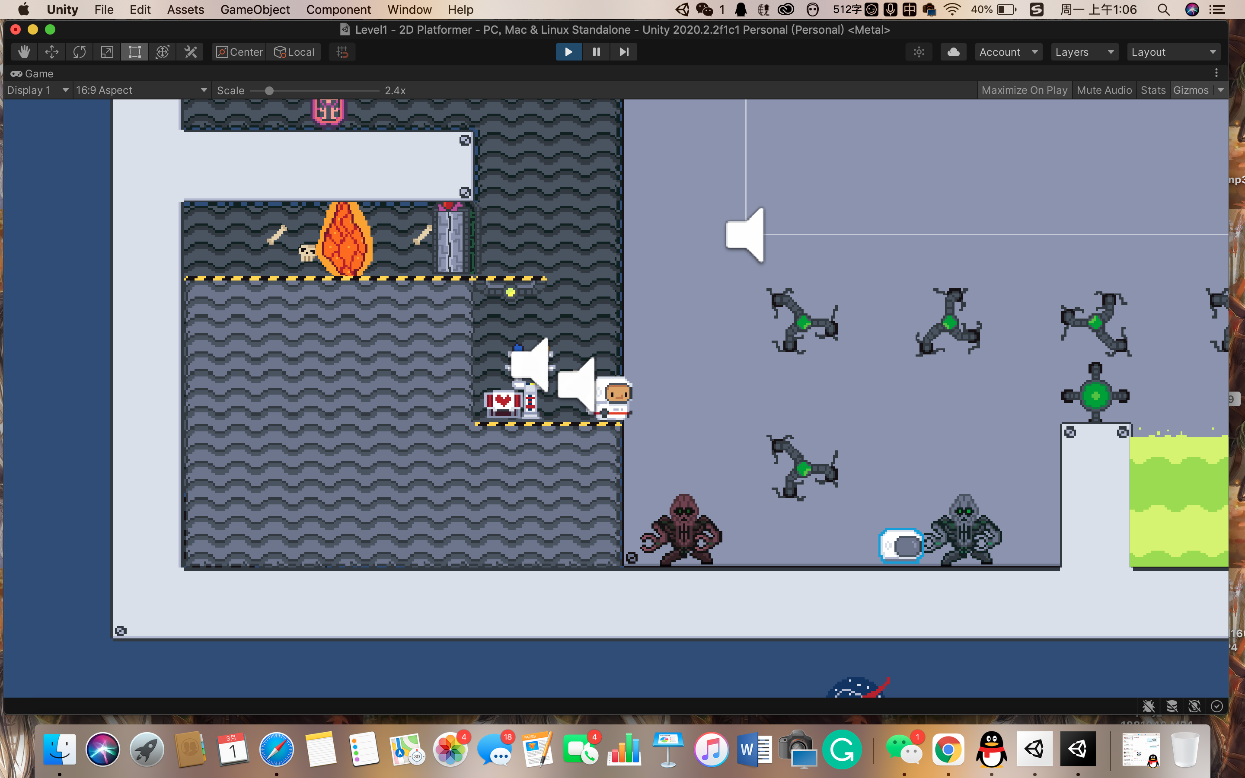Select the Move tool
1245x778 pixels.
[51, 52]
